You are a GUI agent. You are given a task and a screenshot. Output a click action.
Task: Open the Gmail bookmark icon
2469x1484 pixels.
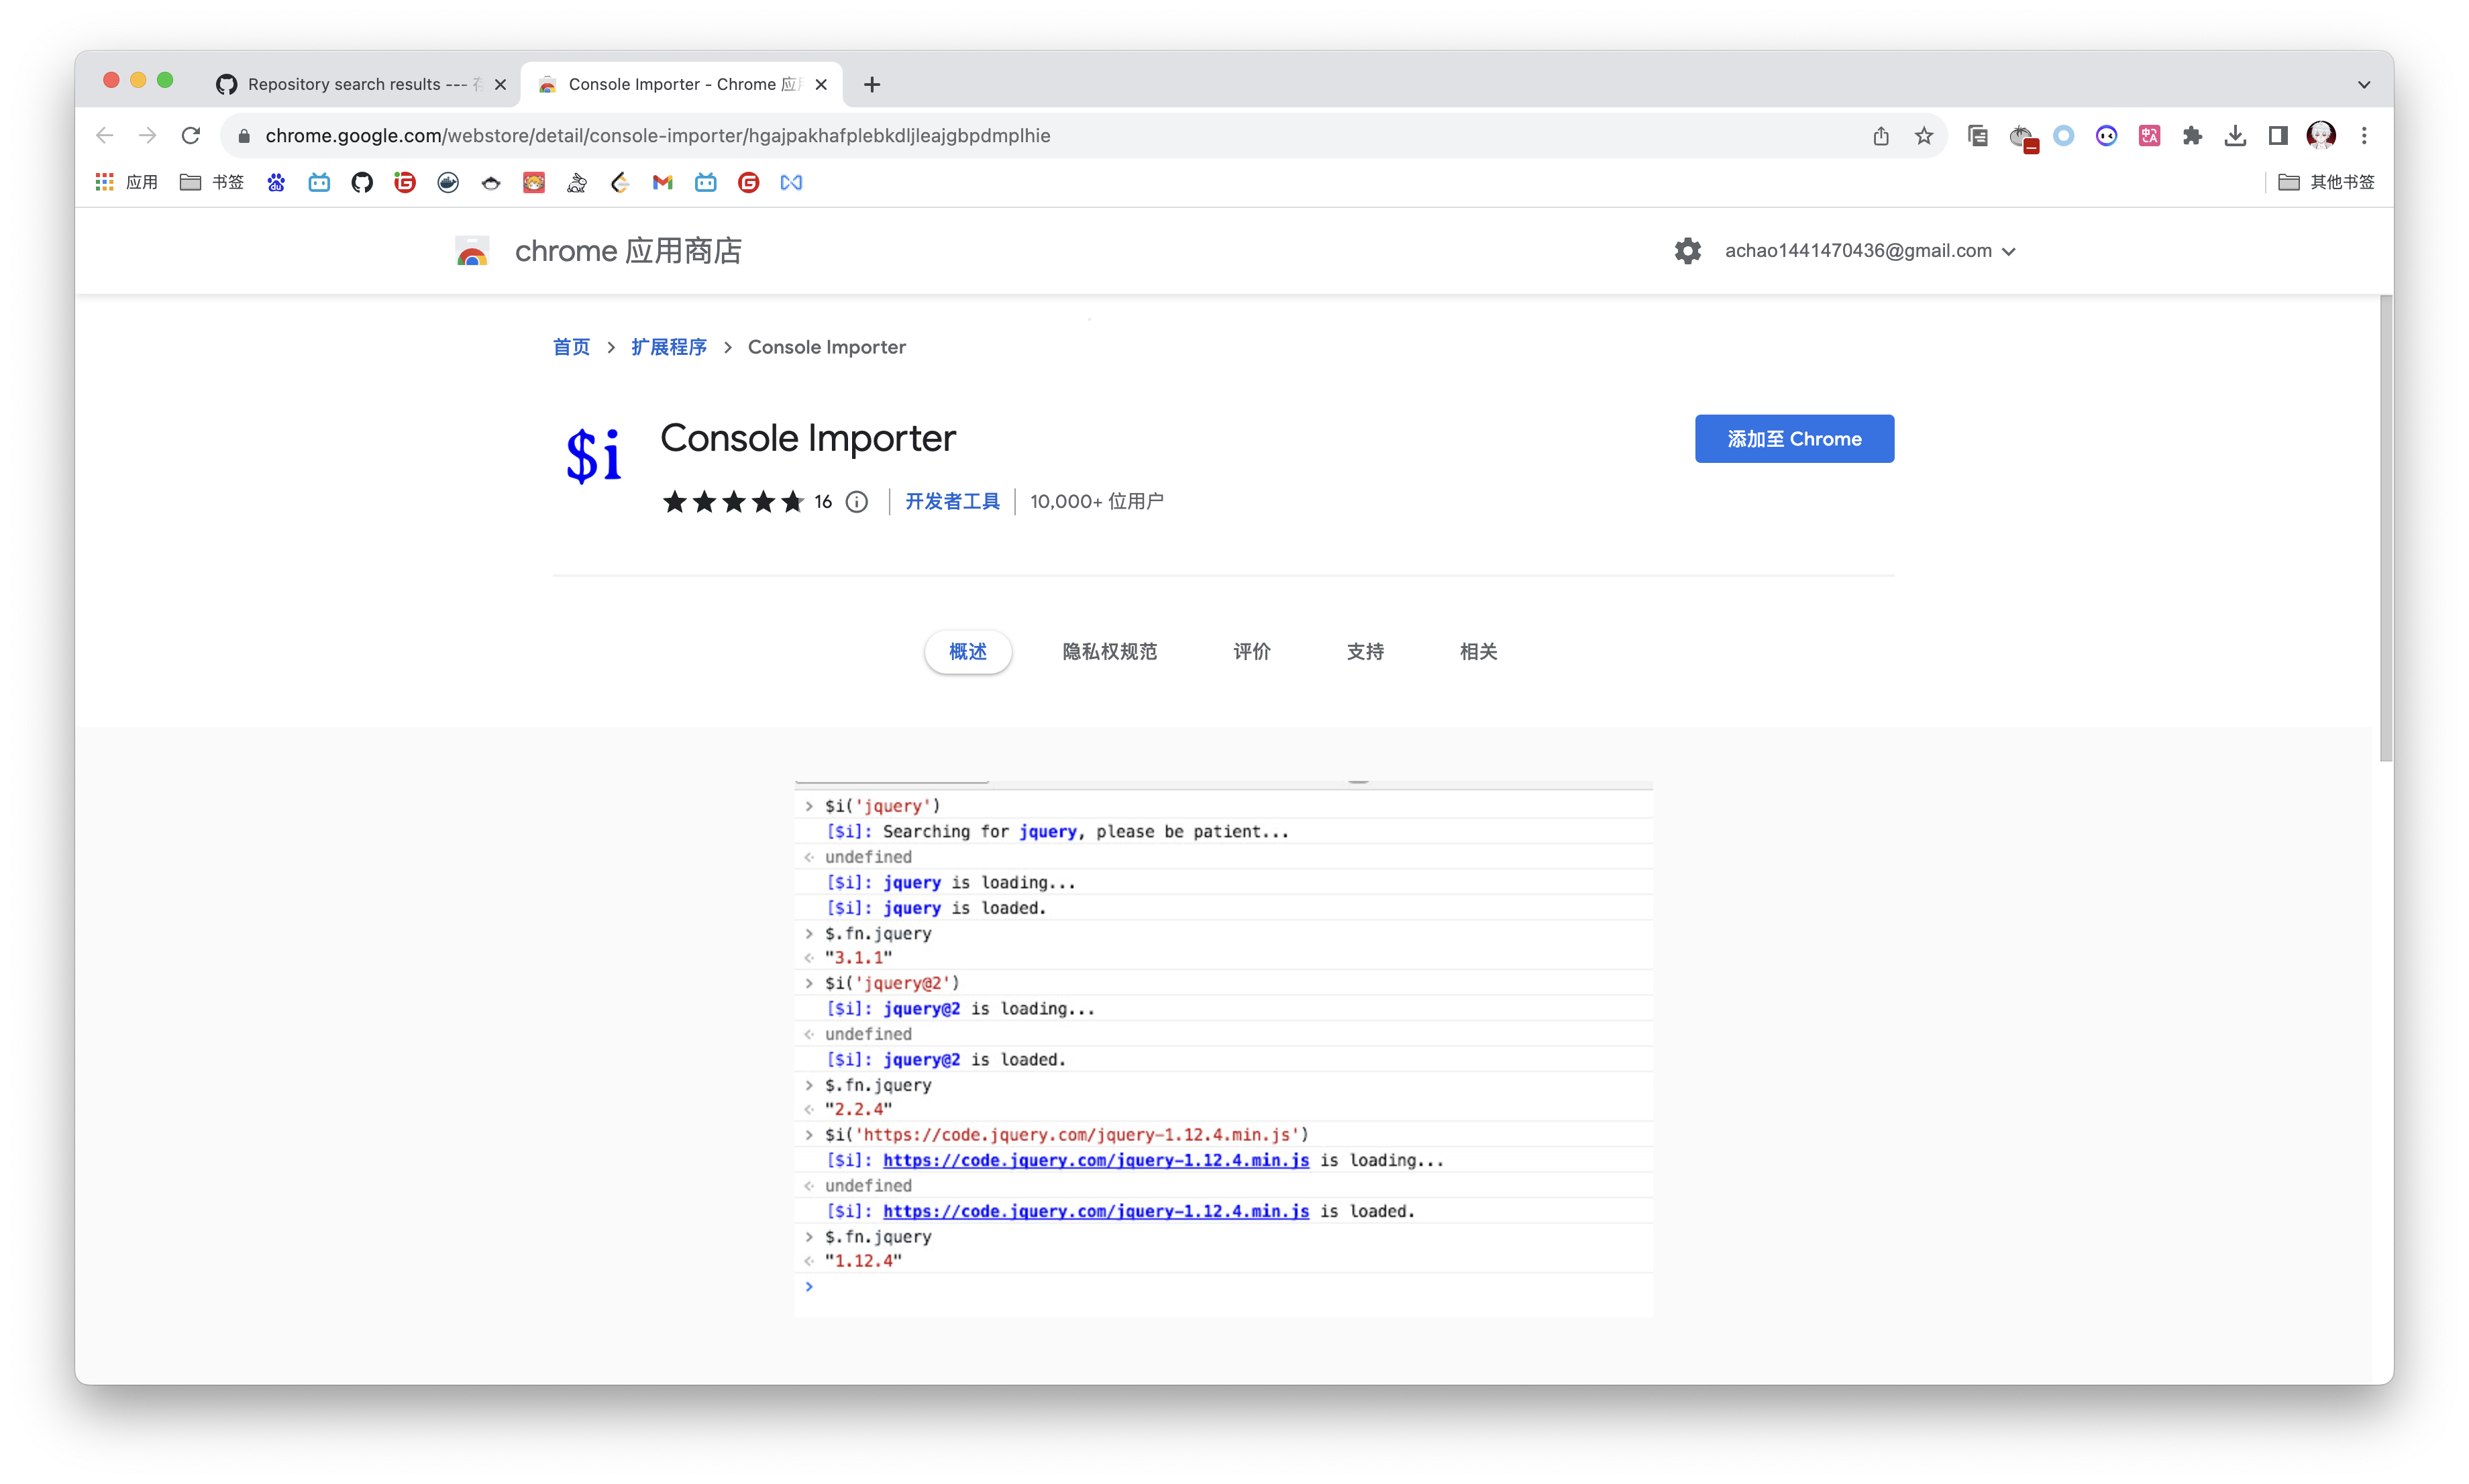(x=662, y=182)
